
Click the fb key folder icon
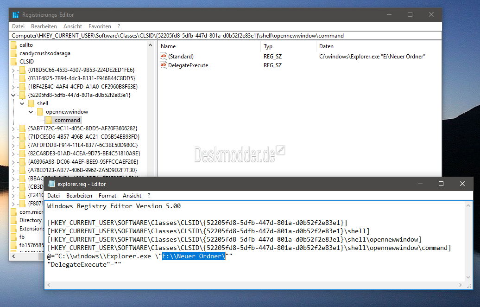13,237
